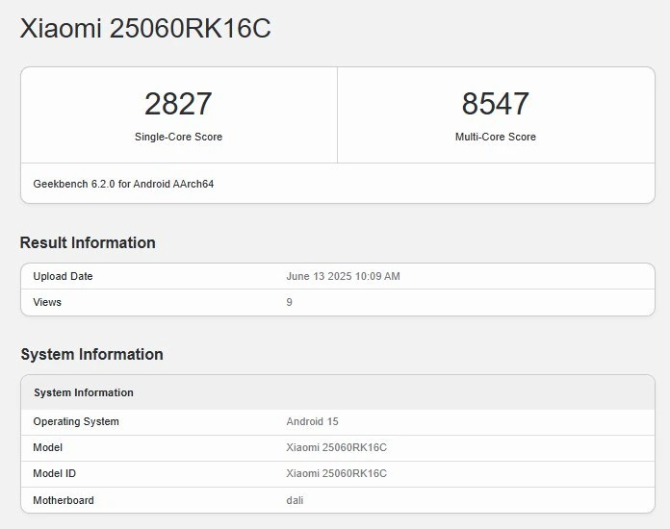The width and height of the screenshot is (670, 529).
Task: Select the 2827 single-core score number
Action: (x=178, y=104)
